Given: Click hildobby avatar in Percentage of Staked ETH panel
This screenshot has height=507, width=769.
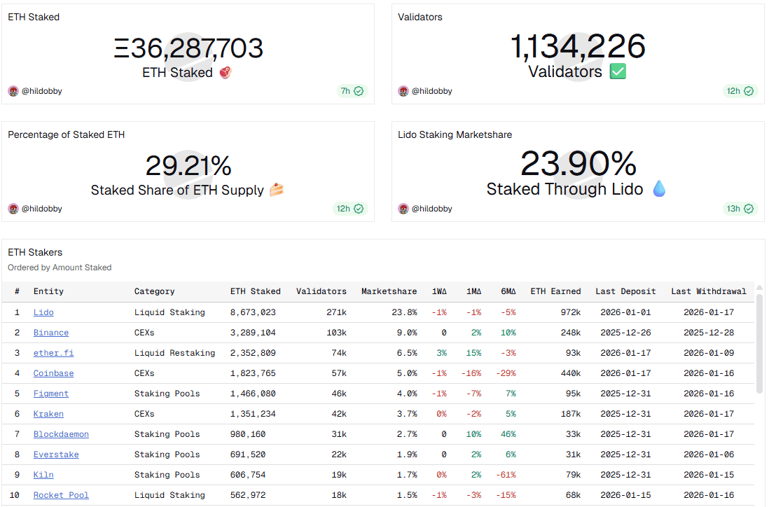Looking at the screenshot, I should (13, 209).
